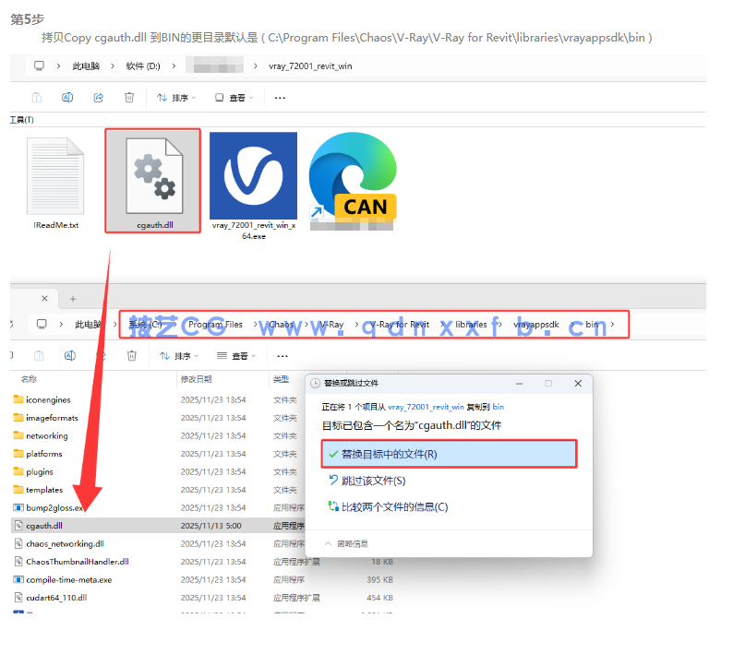733x654 pixels.
Task: Click the bin destination link in dialog
Action: [499, 407]
